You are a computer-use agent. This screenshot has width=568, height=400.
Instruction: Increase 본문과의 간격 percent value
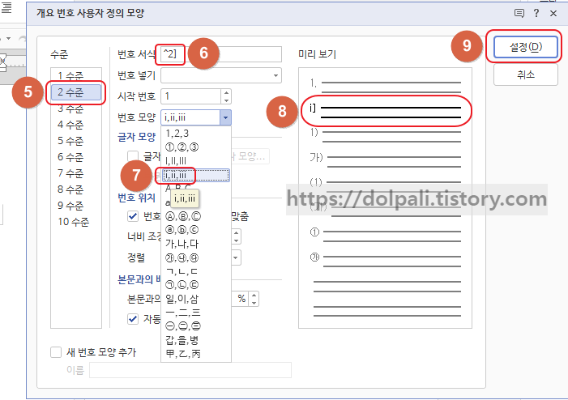point(254,296)
